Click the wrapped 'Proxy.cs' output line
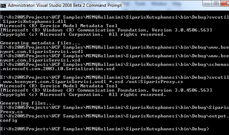The height and width of the screenshot is (135, 229). tap(11, 112)
